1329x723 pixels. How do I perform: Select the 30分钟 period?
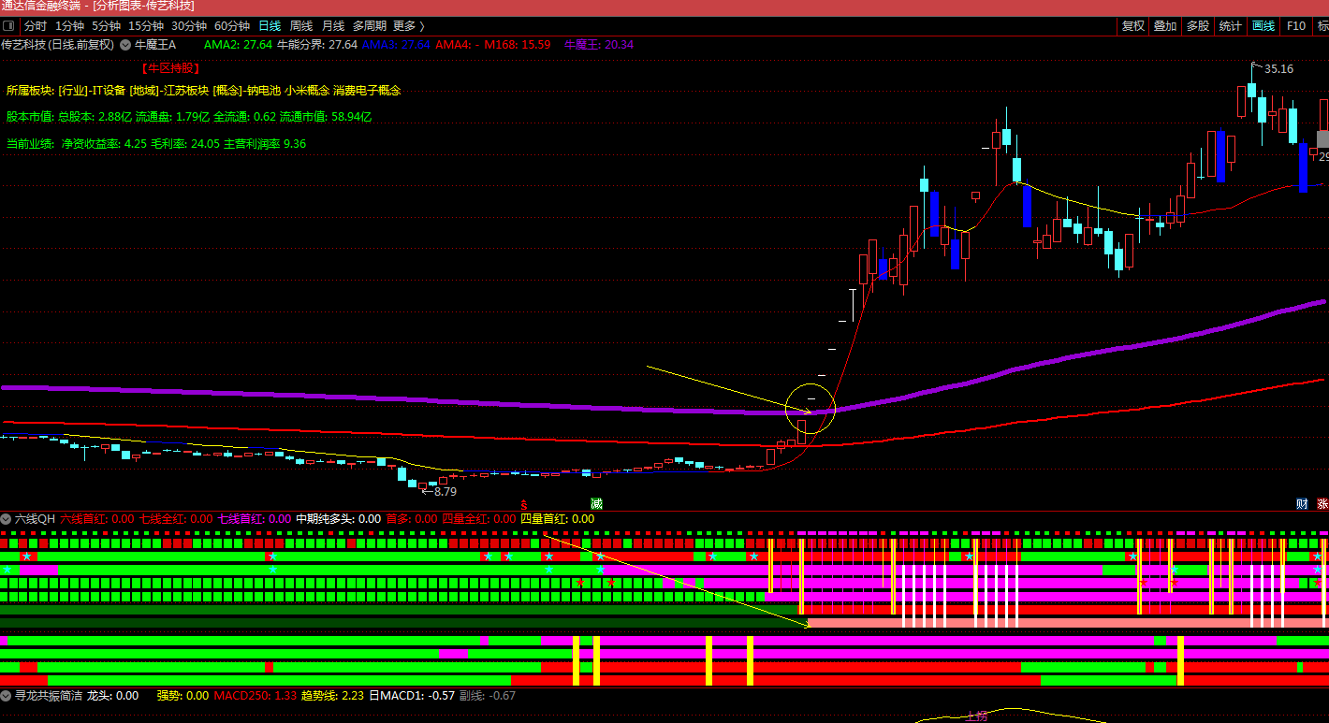[x=189, y=26]
